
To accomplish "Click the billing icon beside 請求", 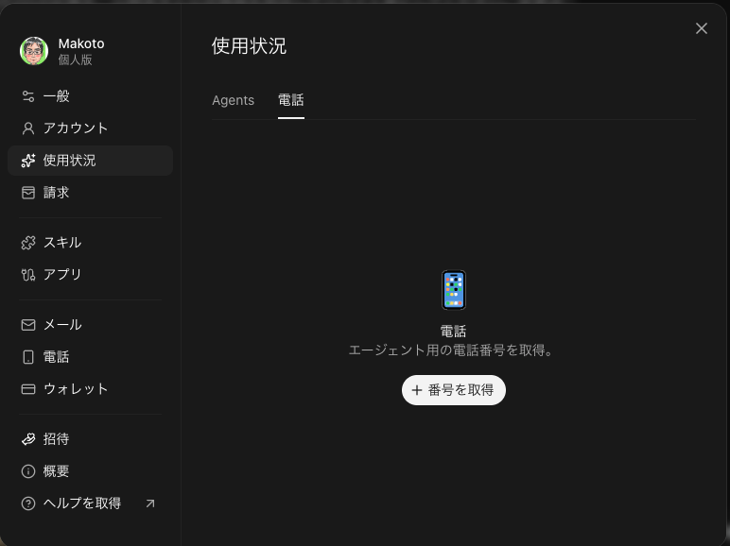I will coord(28,193).
